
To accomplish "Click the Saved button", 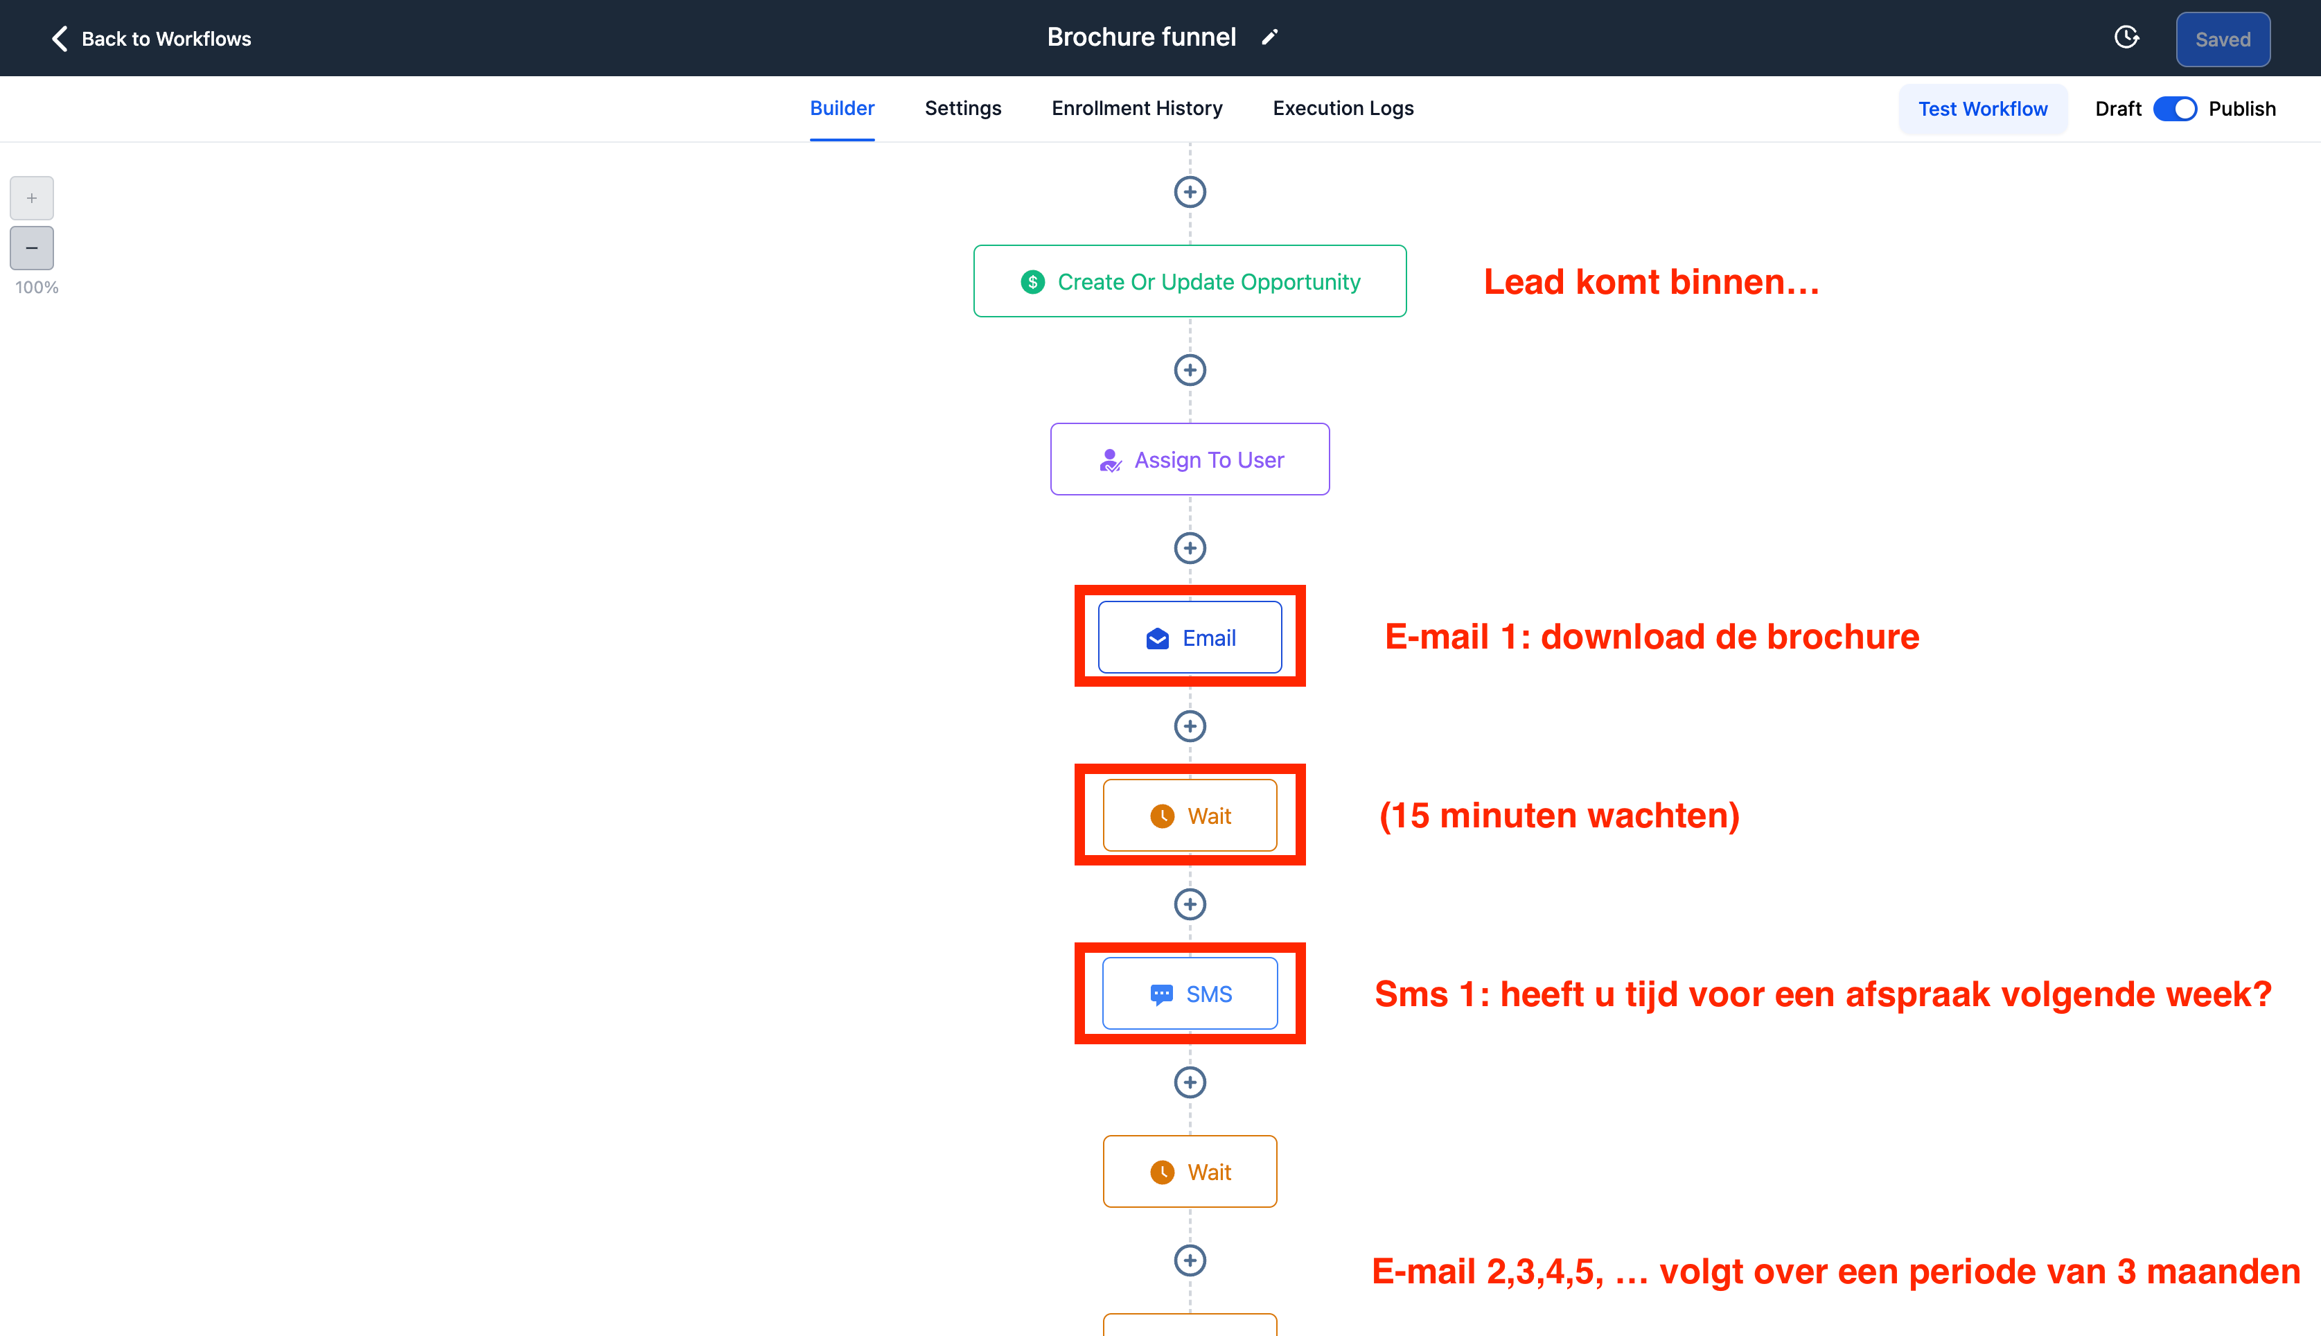I will [x=2223, y=39].
